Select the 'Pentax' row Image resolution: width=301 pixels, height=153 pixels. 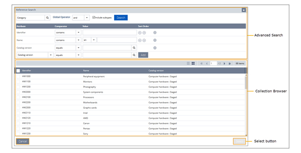tap(130, 128)
